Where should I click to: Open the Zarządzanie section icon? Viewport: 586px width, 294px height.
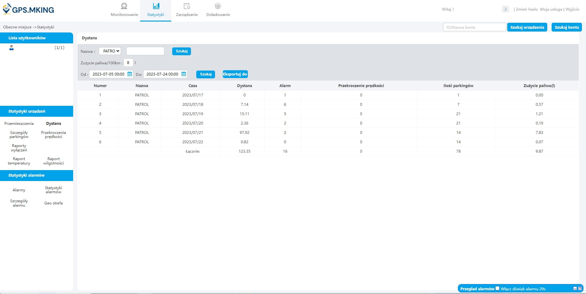click(x=187, y=6)
